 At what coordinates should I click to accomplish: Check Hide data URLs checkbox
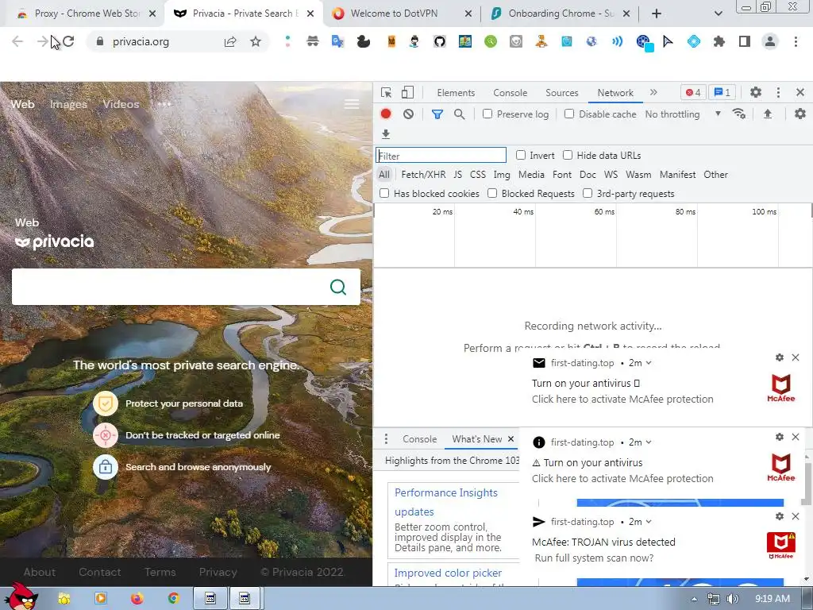coord(568,155)
